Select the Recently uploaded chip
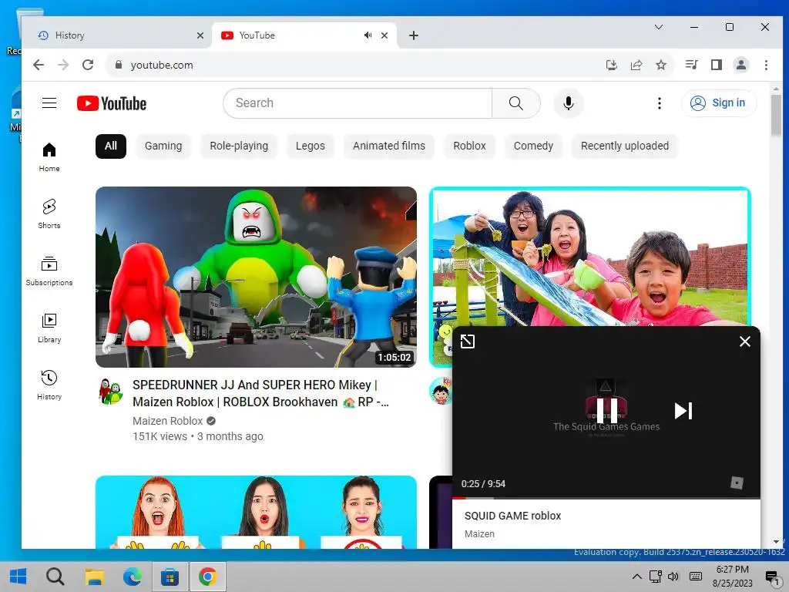The width and height of the screenshot is (789, 592). tap(625, 146)
